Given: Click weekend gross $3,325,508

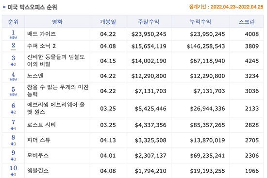Looking at the screenshot, I should click(x=150, y=140).
